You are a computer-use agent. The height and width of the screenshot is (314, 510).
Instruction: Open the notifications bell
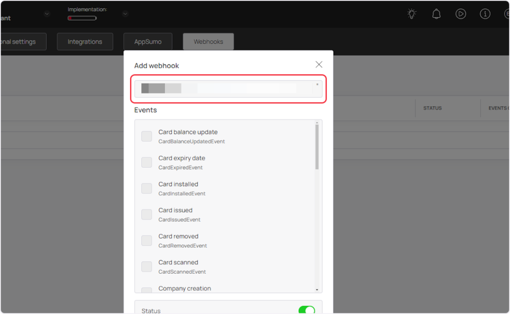pos(436,14)
